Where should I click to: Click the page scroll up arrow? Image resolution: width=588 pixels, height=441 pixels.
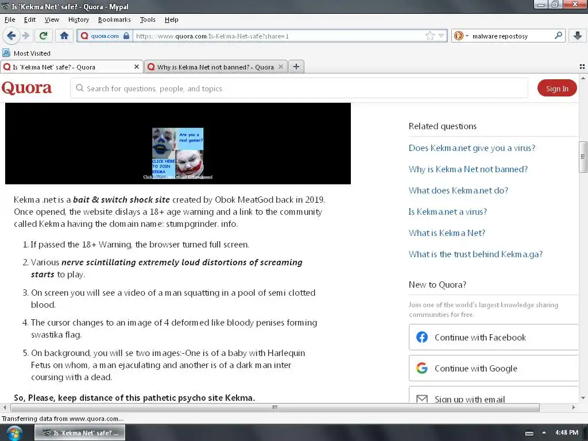[583, 78]
